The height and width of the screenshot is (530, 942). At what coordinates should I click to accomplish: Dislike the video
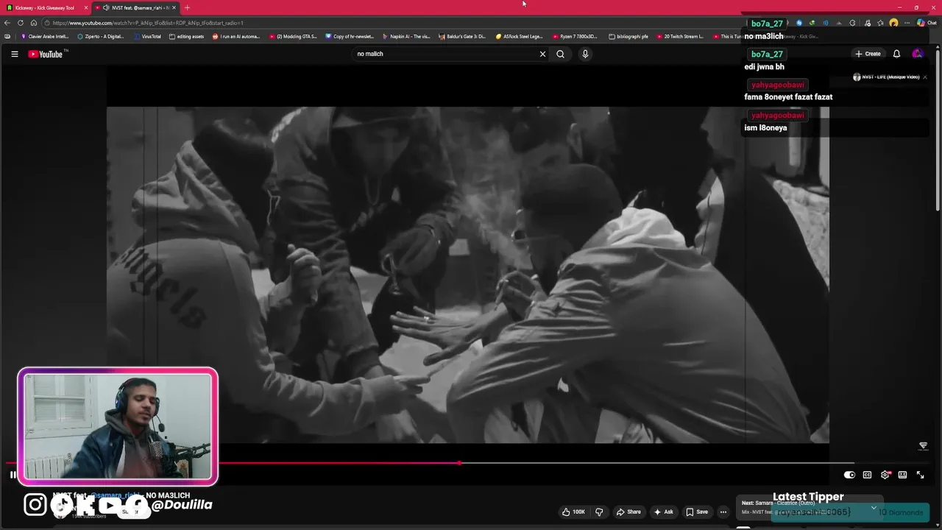(599, 512)
